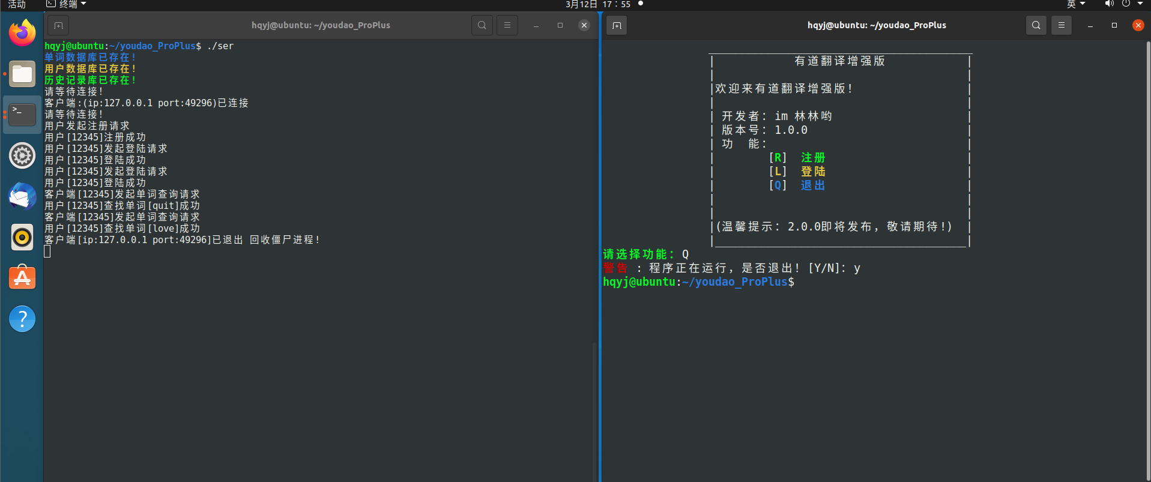This screenshot has width=1151, height=482.
Task: Click the red 警告 text in right terminal
Action: 615,268
